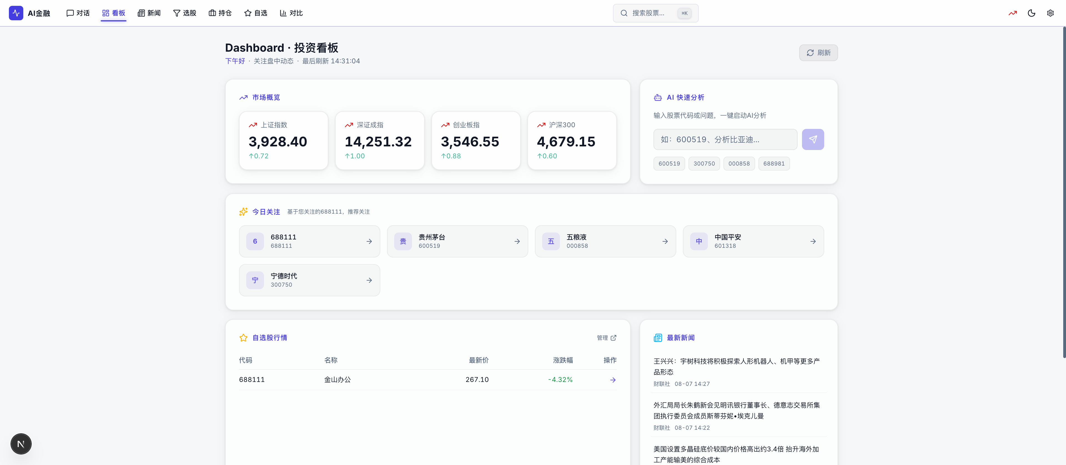Click the AI 快速分析 robot icon
The image size is (1066, 465).
[x=658, y=98]
